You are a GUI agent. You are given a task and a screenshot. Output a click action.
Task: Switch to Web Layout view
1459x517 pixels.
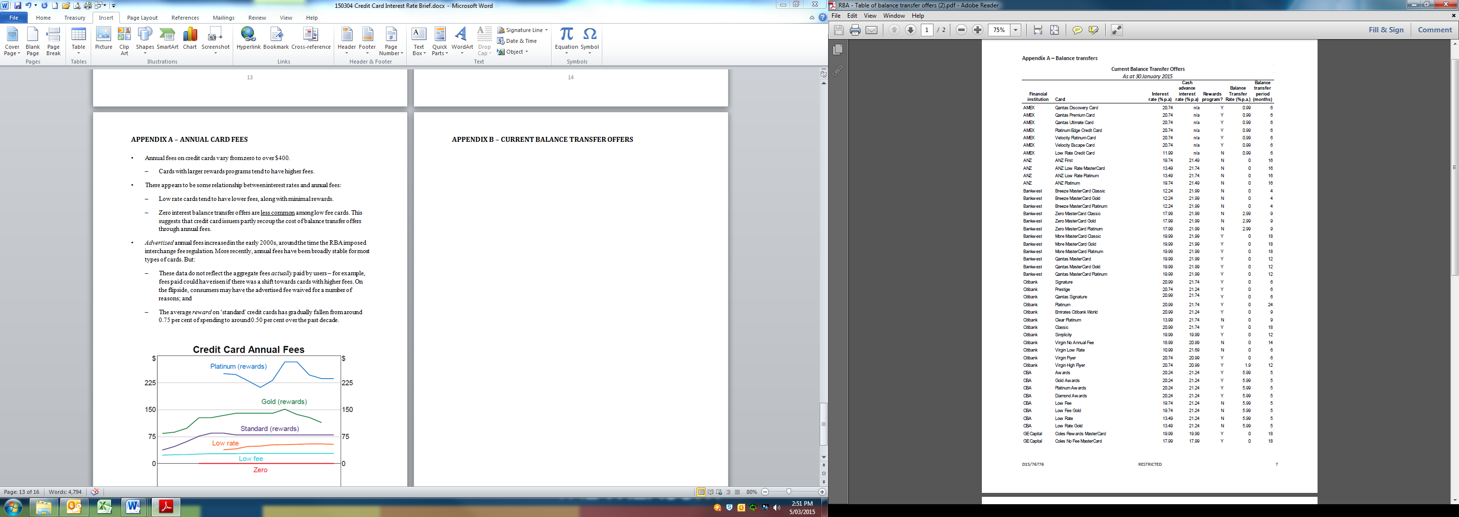[719, 492]
